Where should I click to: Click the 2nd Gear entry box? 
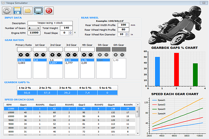[56, 49]
